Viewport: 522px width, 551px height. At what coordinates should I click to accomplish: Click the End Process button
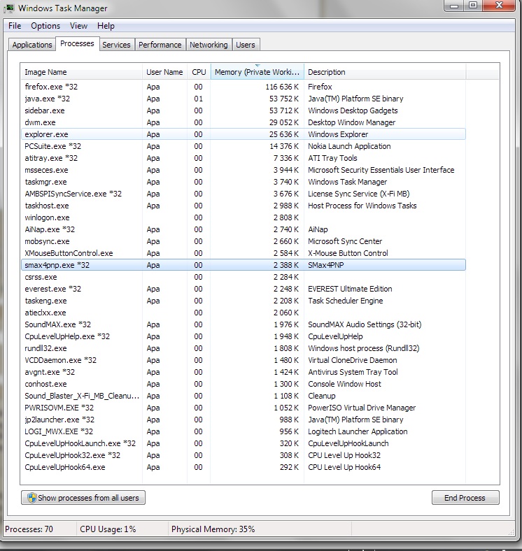pos(465,498)
